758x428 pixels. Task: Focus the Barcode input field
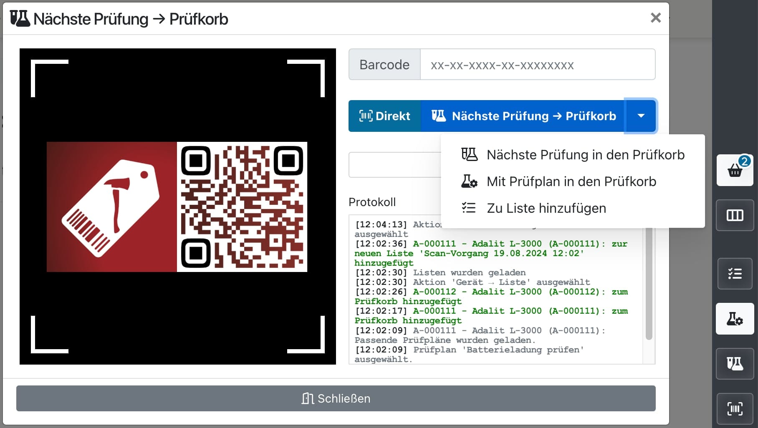tap(537, 65)
